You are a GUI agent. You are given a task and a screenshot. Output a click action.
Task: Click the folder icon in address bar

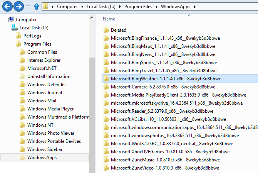45,7
